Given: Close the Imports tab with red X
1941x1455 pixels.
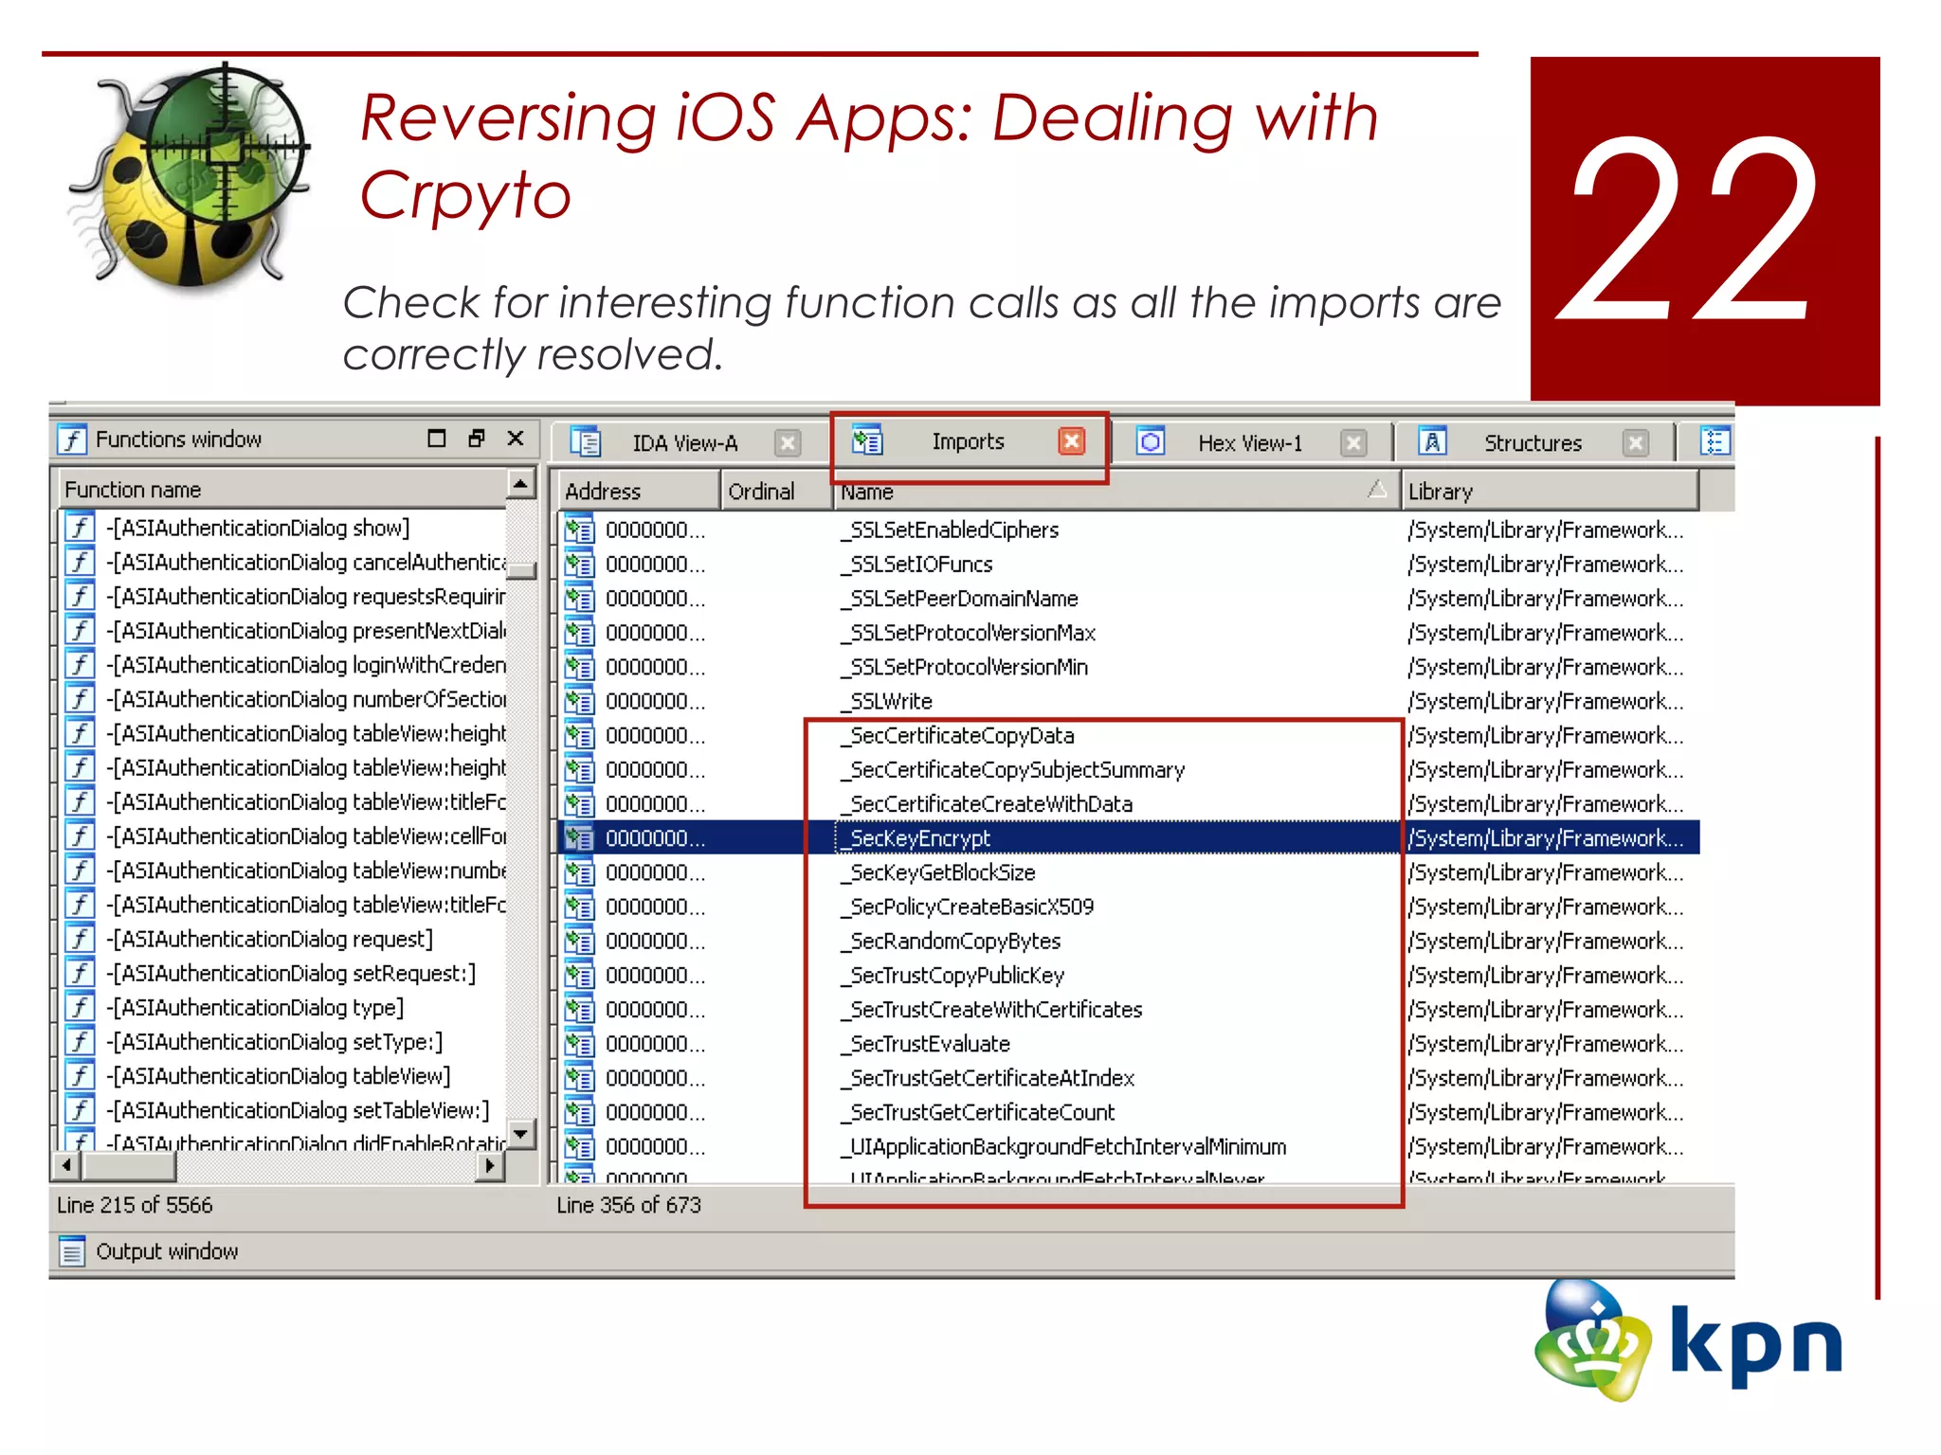Looking at the screenshot, I should (1072, 441).
